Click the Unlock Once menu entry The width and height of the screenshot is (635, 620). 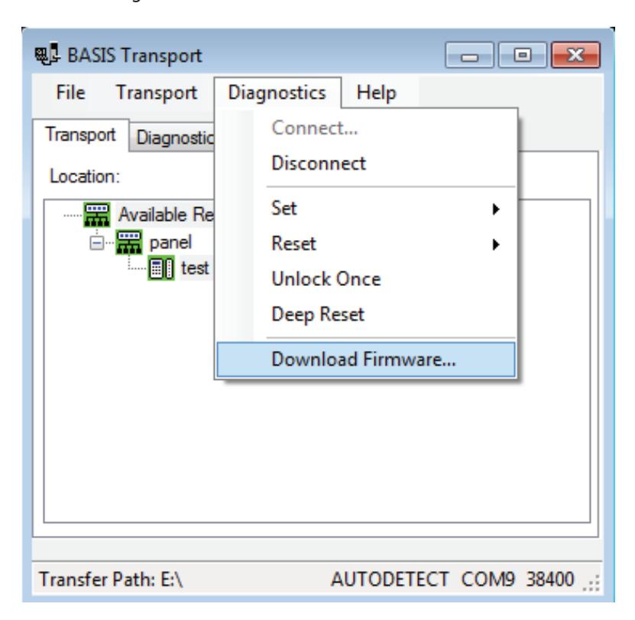pos(366,279)
